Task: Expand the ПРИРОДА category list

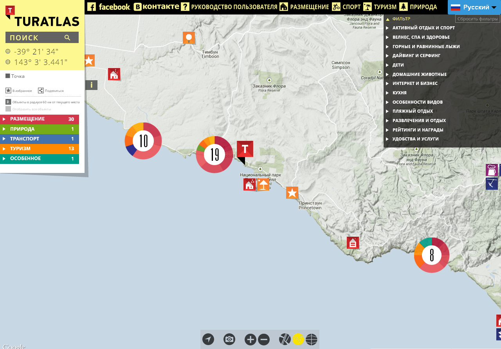Action: [x=40, y=129]
